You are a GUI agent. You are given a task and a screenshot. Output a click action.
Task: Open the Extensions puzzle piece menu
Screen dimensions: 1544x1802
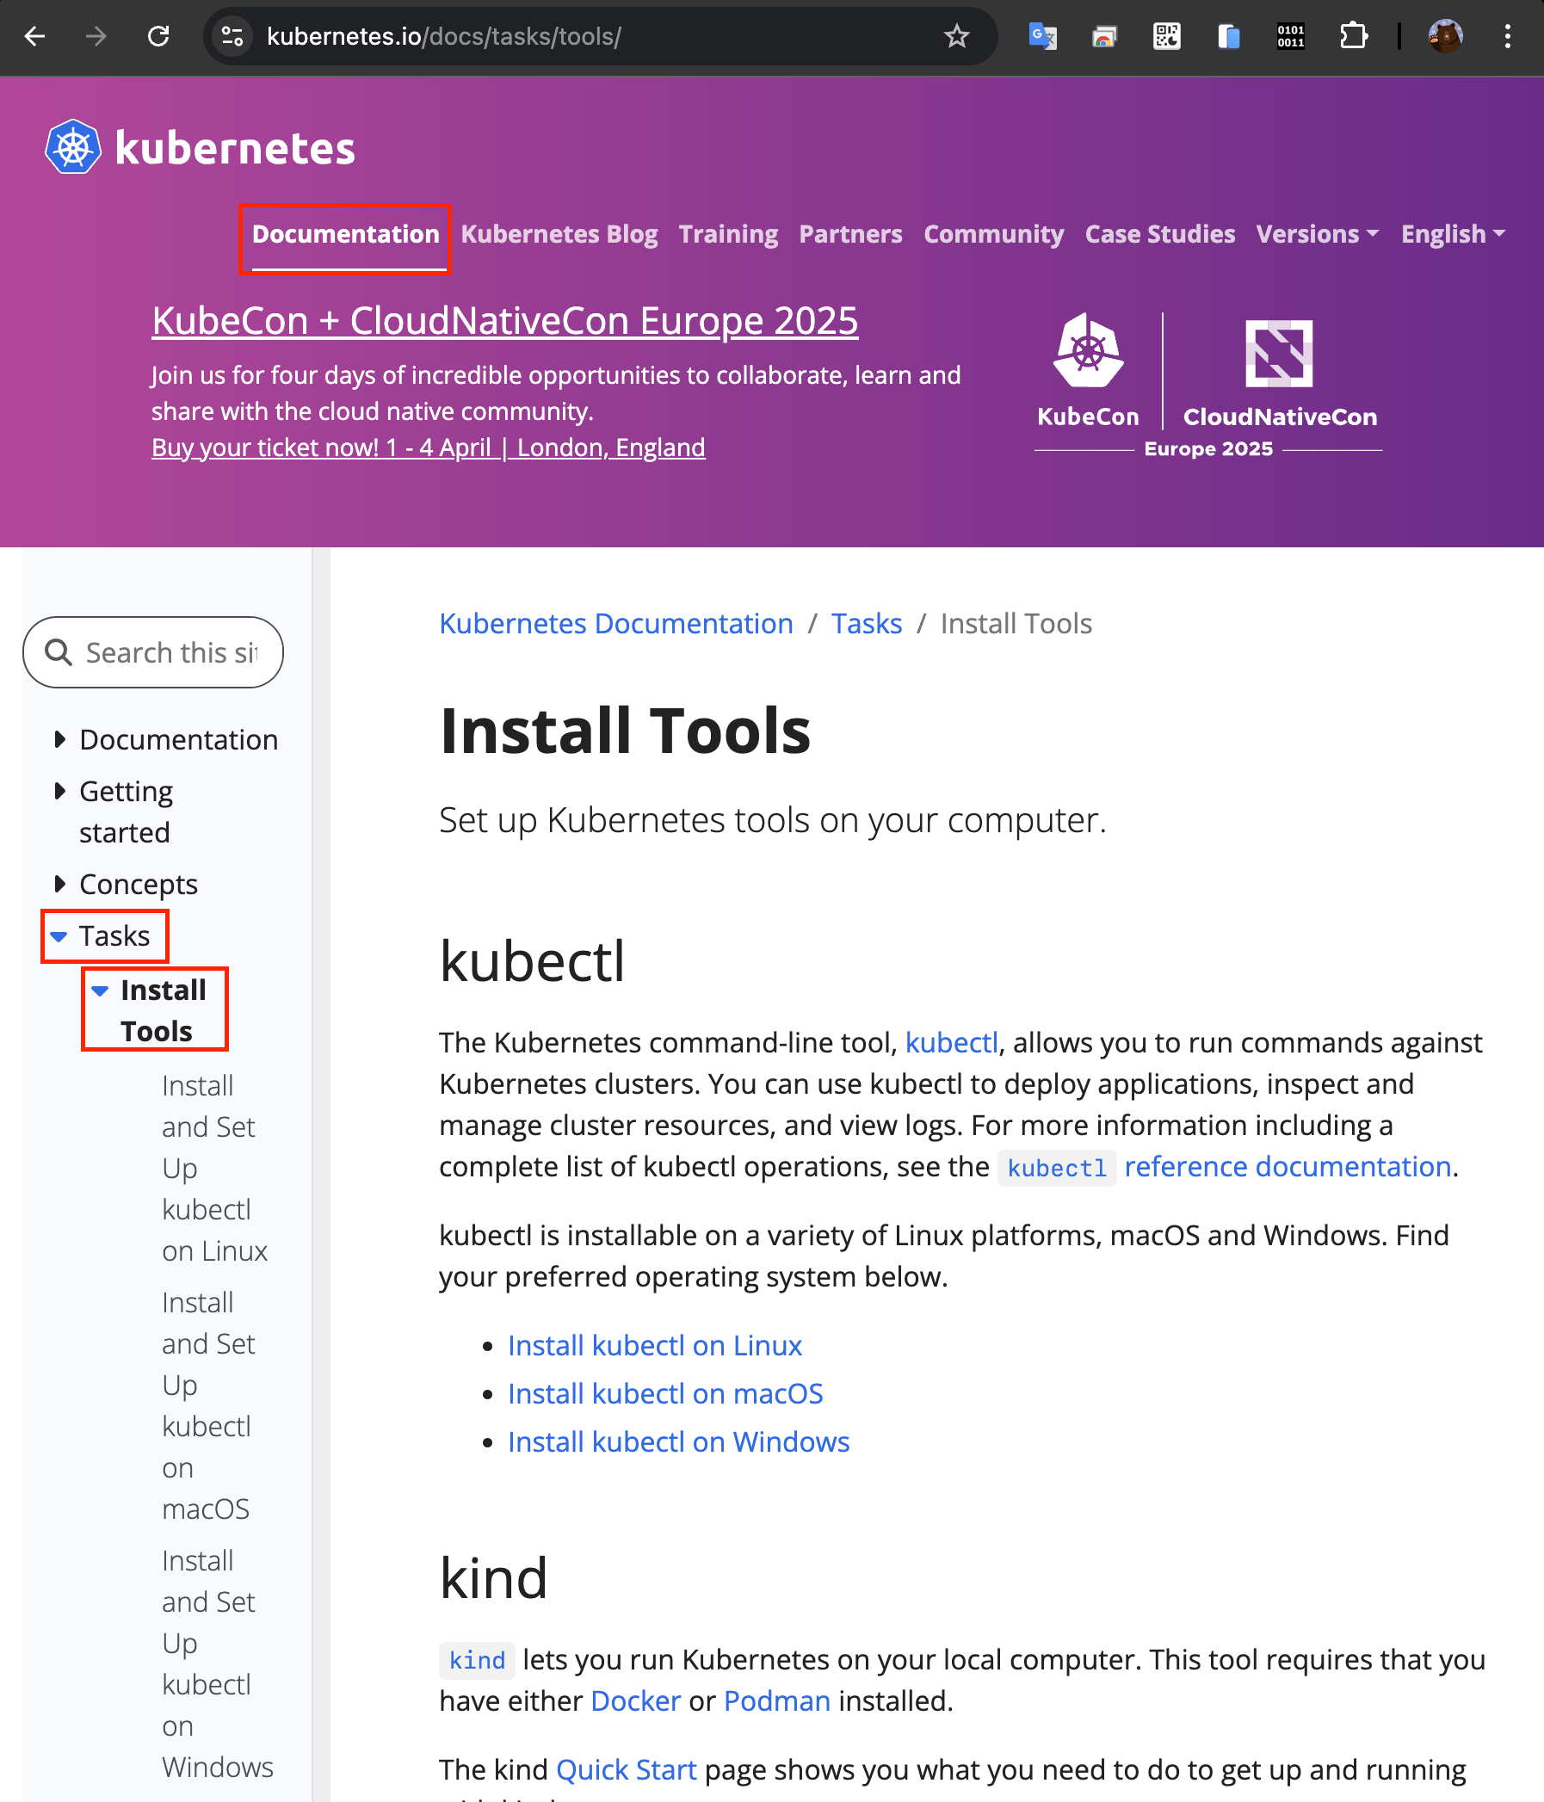1353,36
